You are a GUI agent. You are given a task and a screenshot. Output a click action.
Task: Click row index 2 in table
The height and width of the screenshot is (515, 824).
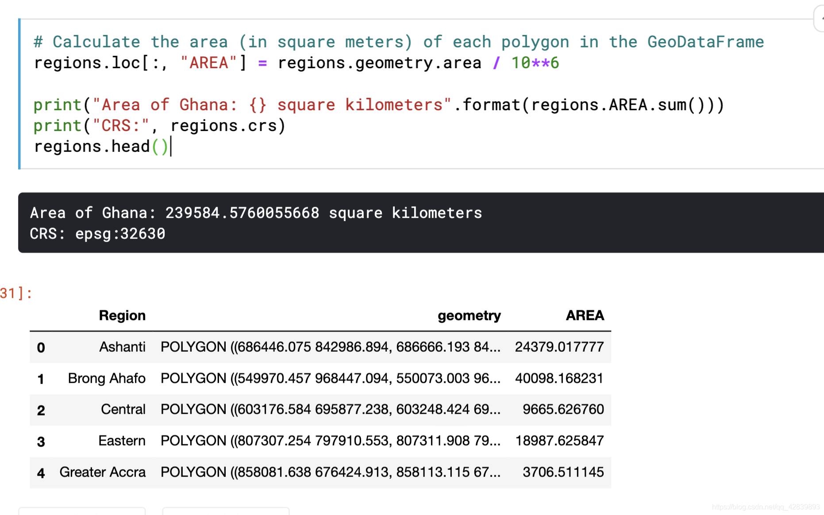pos(41,410)
